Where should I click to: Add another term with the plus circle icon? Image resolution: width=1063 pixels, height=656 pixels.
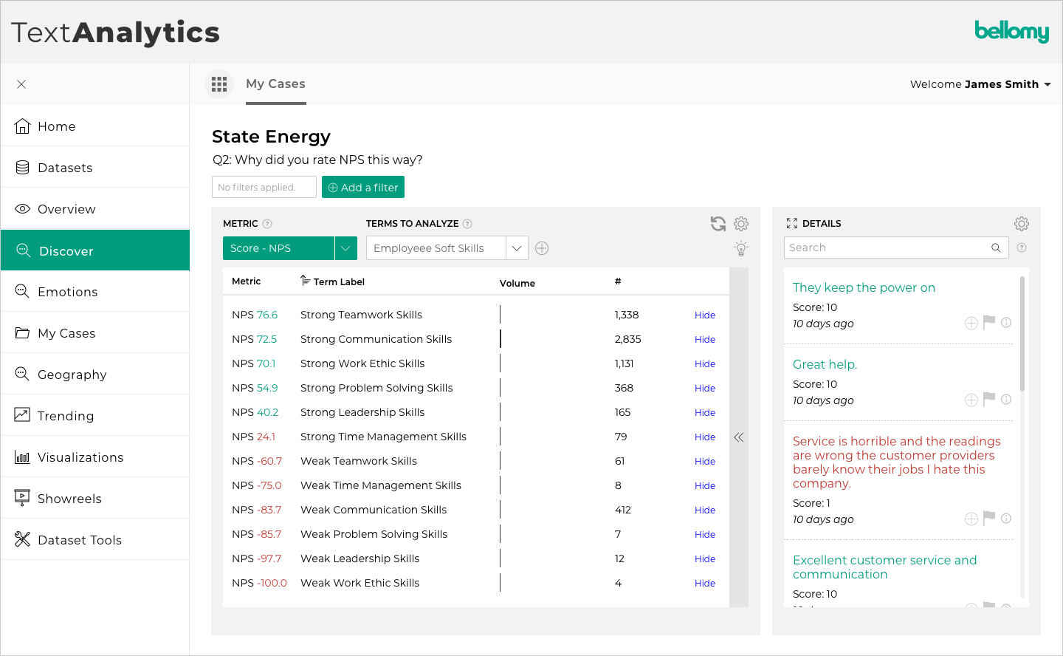point(542,248)
